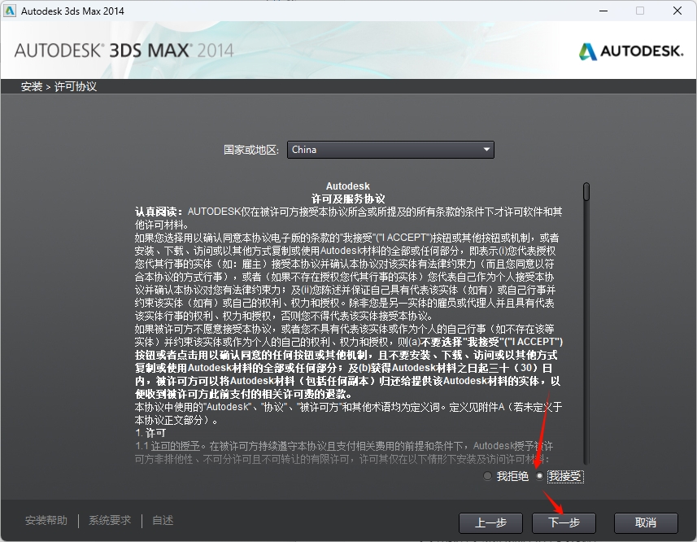The height and width of the screenshot is (542, 697).
Task: Click the dropdown arrow next to China
Action: [485, 150]
